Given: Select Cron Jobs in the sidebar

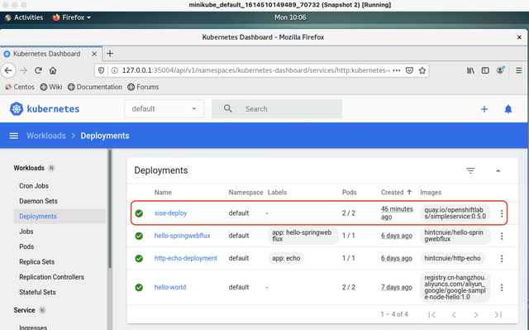Looking at the screenshot, I should [34, 186].
